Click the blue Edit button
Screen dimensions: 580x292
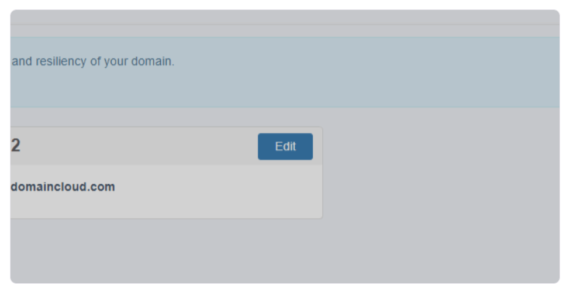coord(285,146)
